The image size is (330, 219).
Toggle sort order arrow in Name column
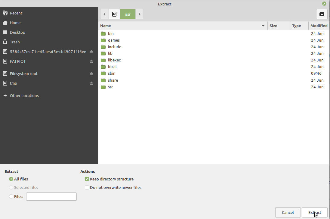coord(263,26)
